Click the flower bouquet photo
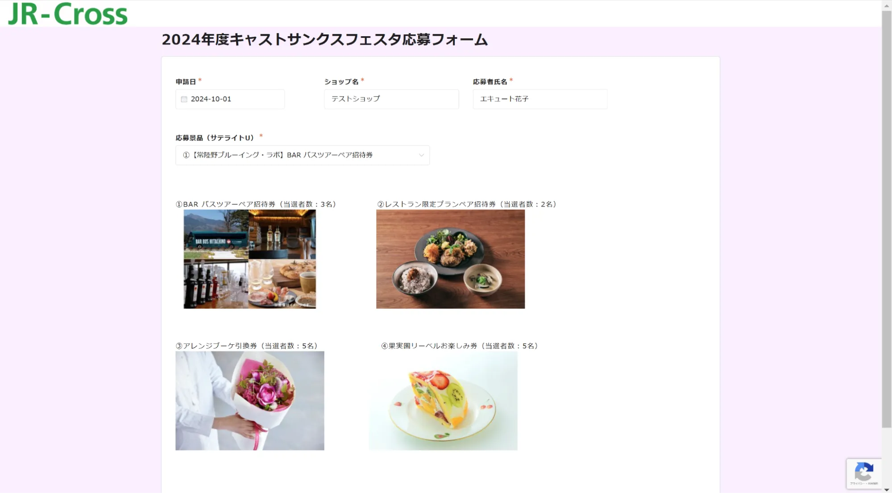 point(250,401)
